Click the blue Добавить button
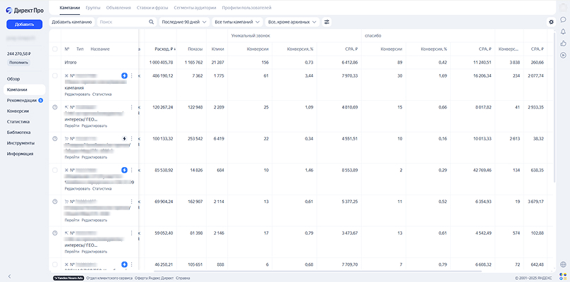Image resolution: width=570 pixels, height=282 pixels. click(x=25, y=25)
